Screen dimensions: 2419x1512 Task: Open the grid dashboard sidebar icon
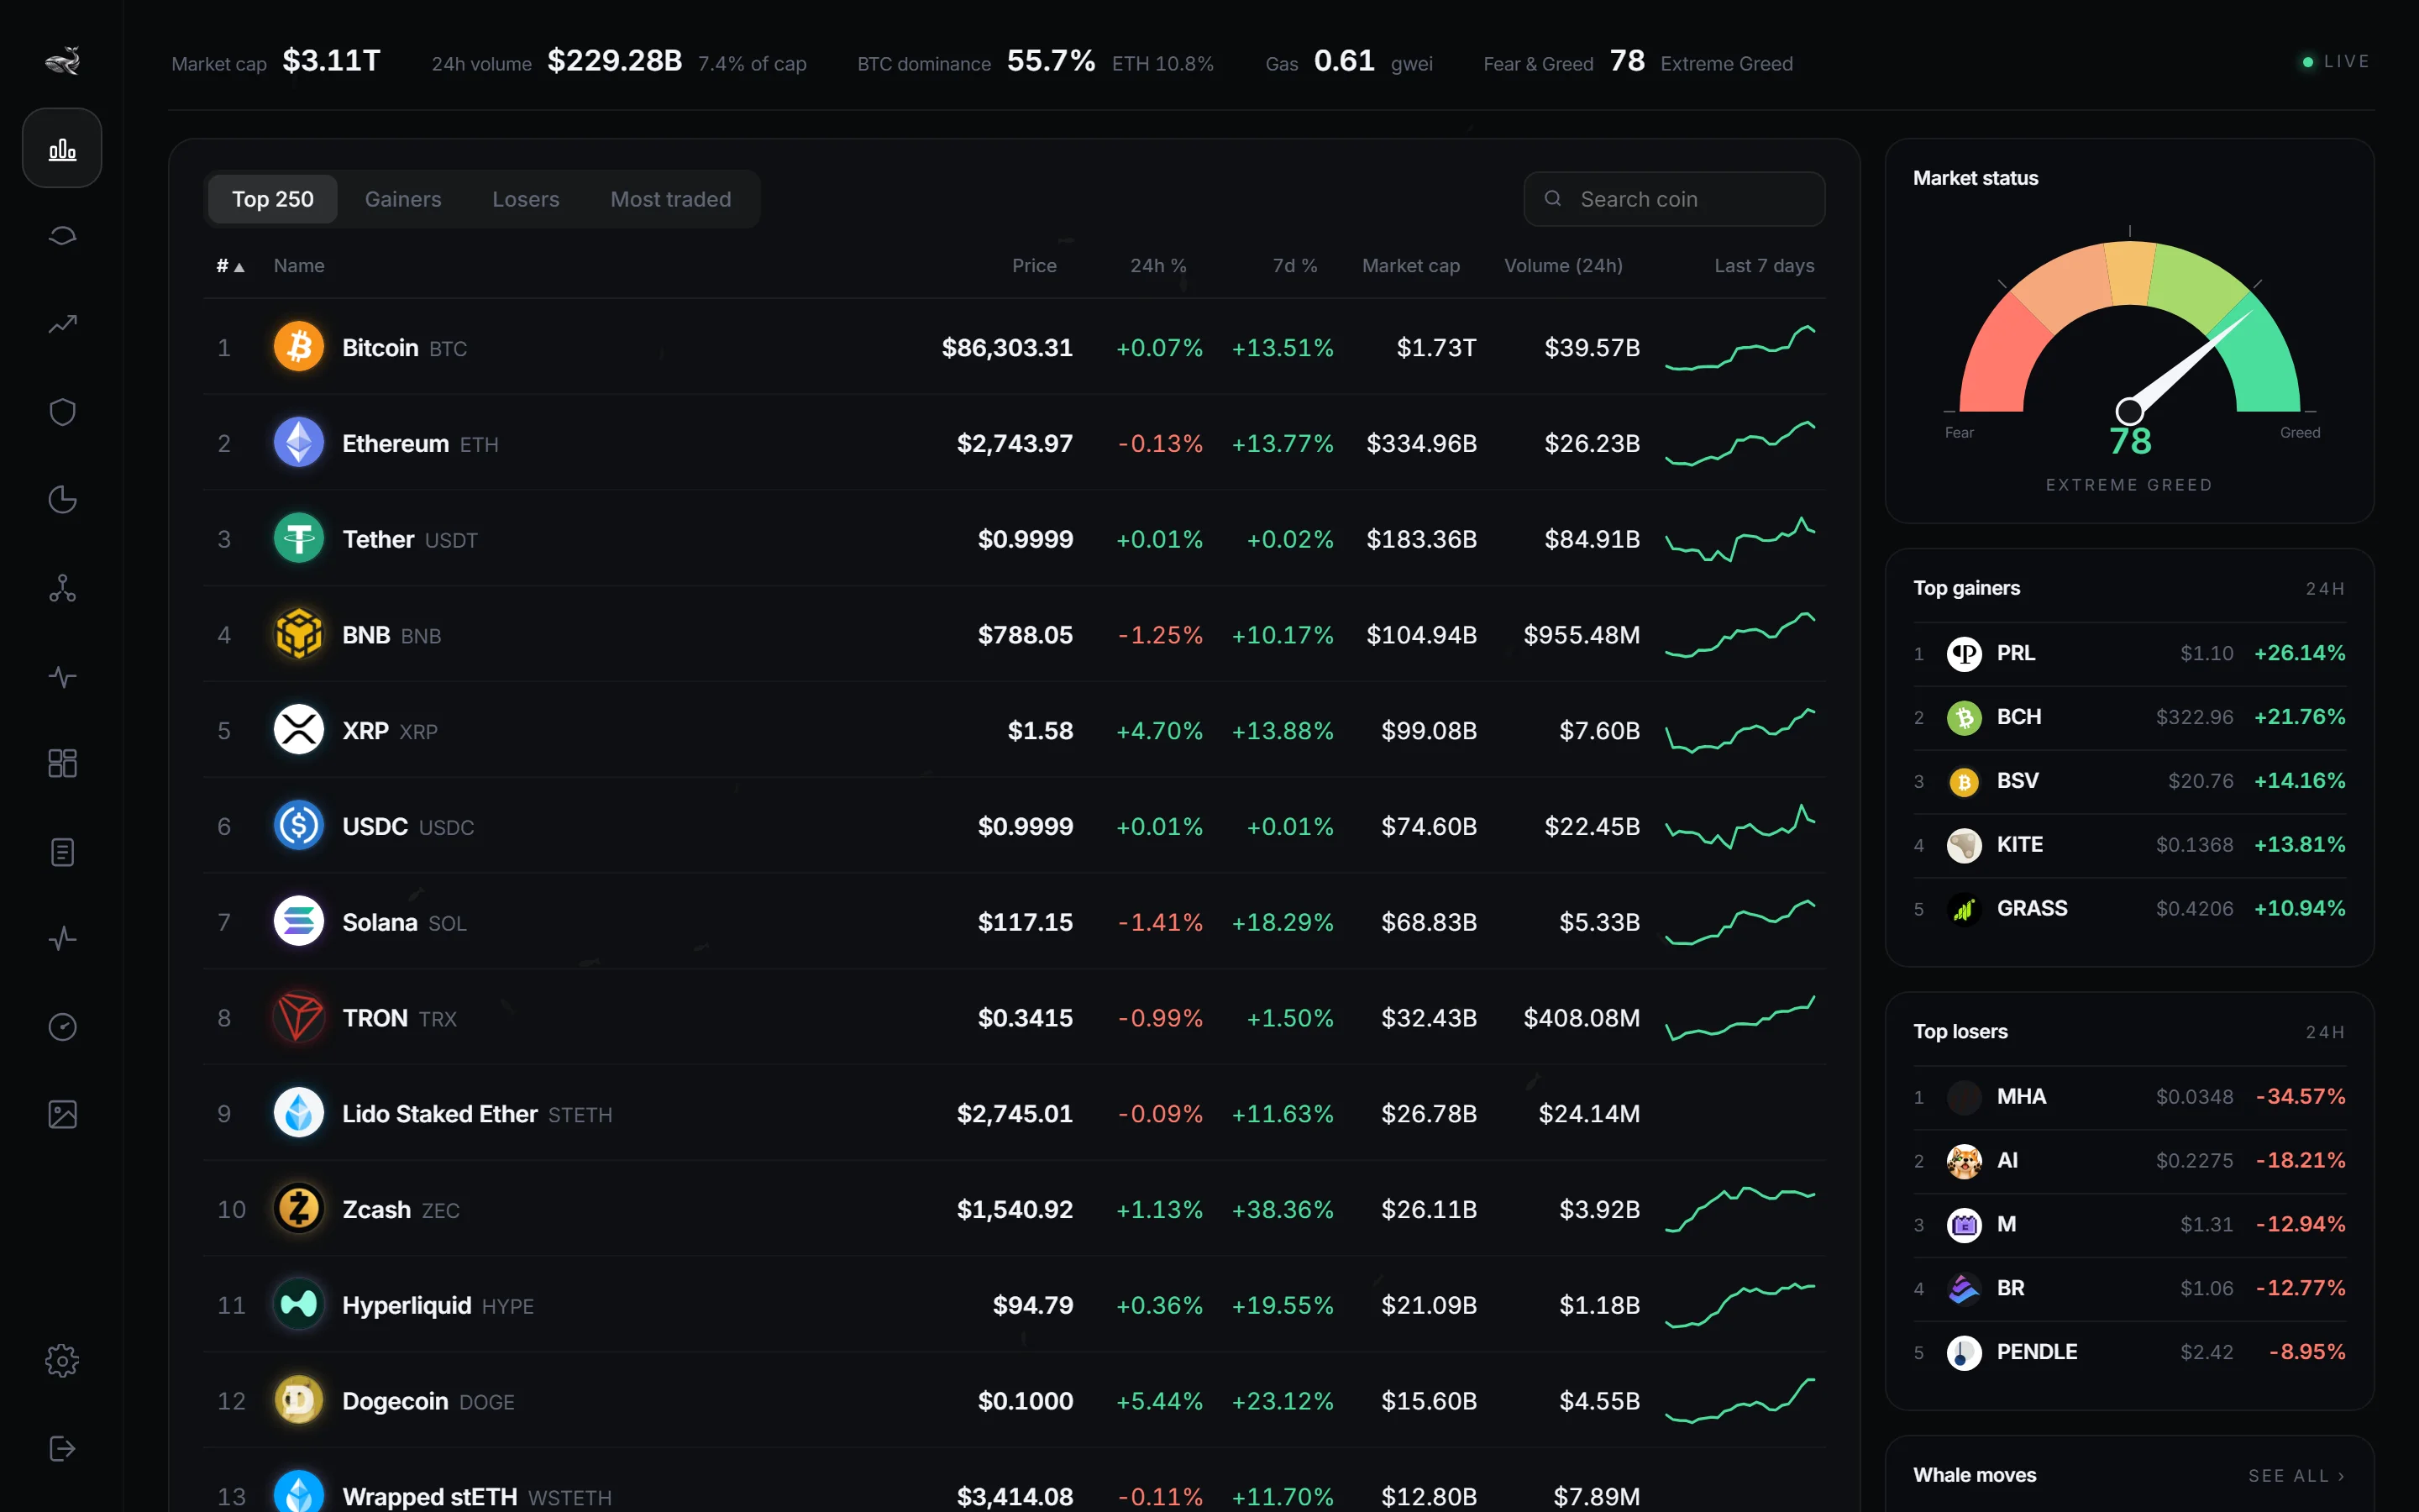62,764
